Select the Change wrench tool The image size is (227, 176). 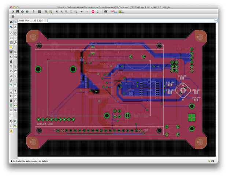click(15, 43)
